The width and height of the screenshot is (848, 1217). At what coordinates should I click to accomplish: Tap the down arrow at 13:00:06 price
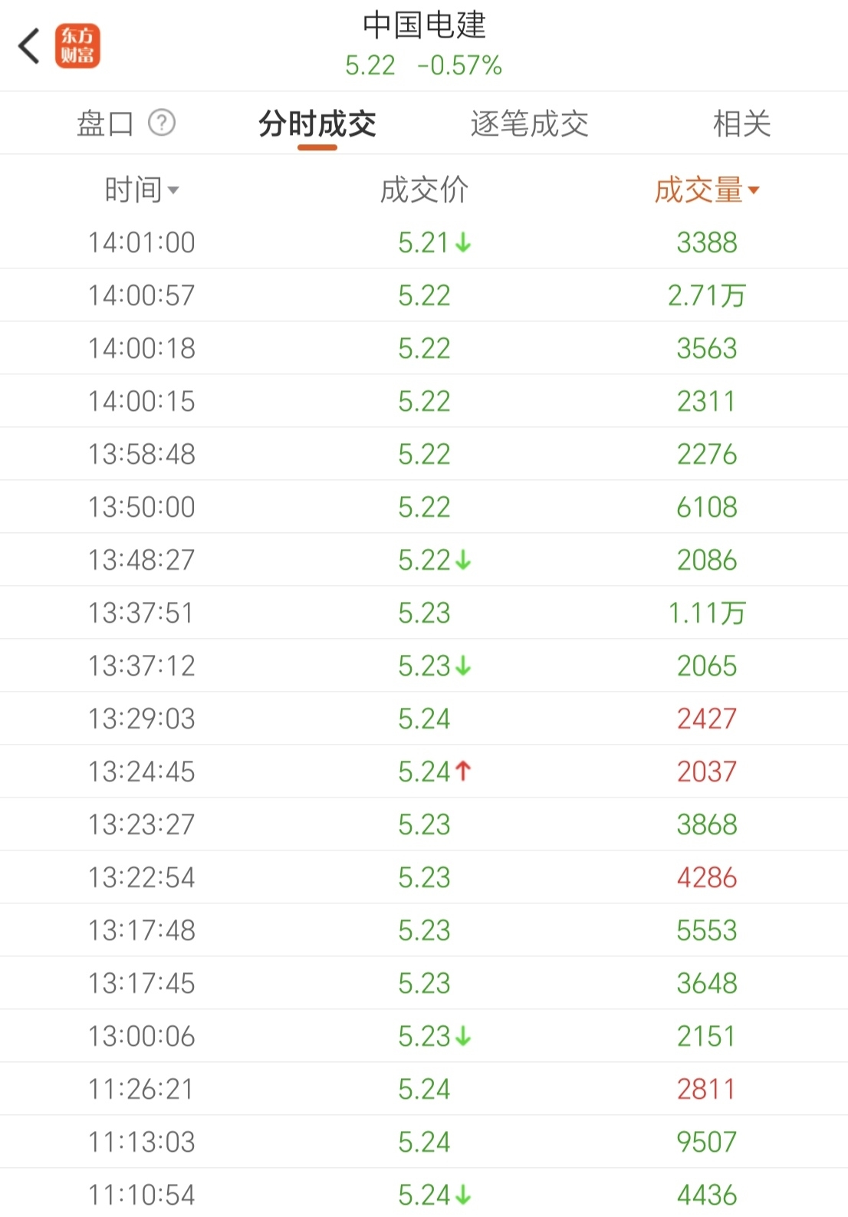click(463, 1037)
